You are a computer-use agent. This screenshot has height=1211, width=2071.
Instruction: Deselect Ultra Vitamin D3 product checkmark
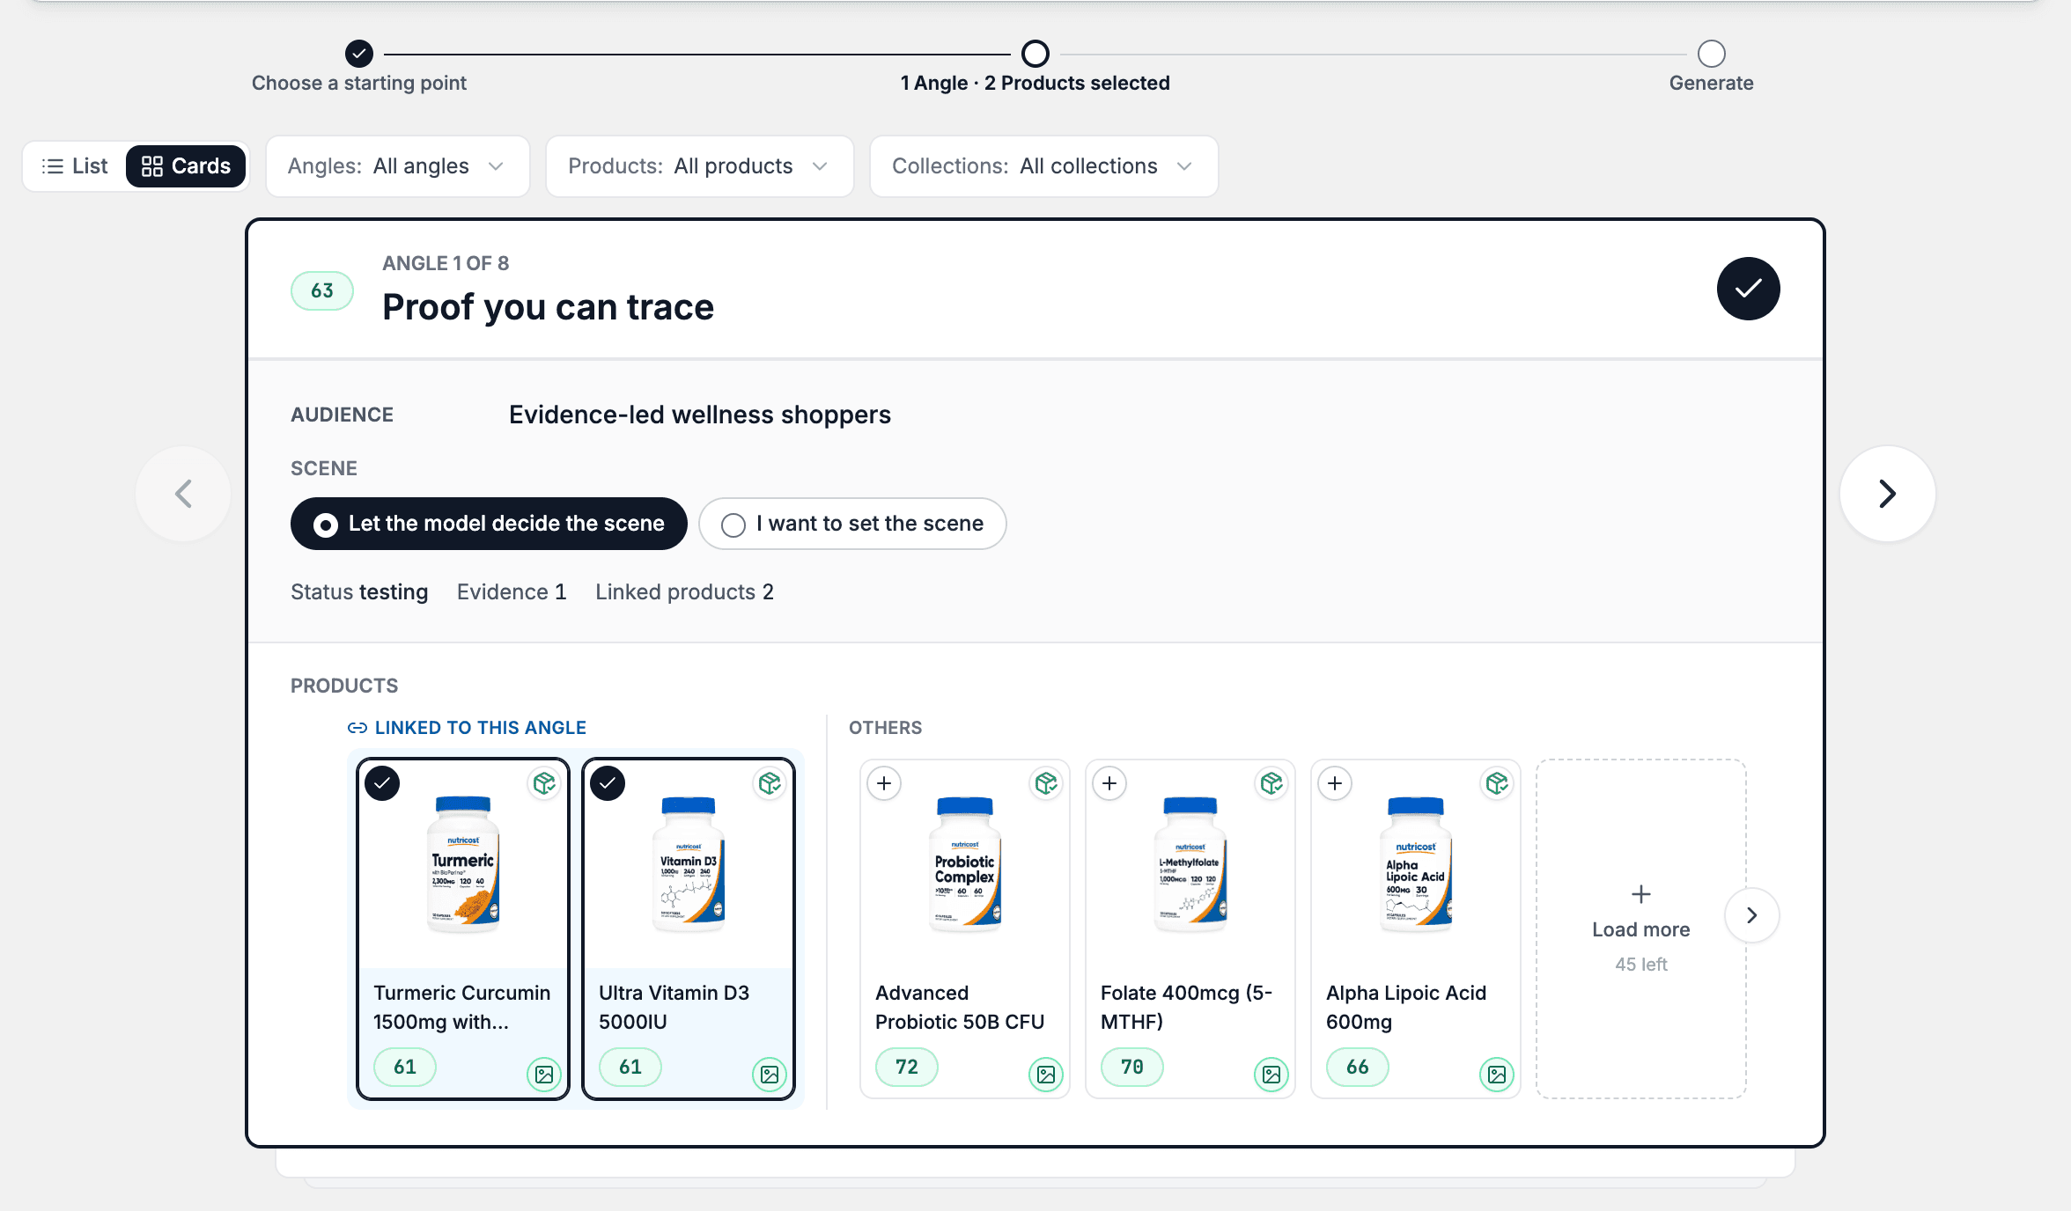(608, 783)
